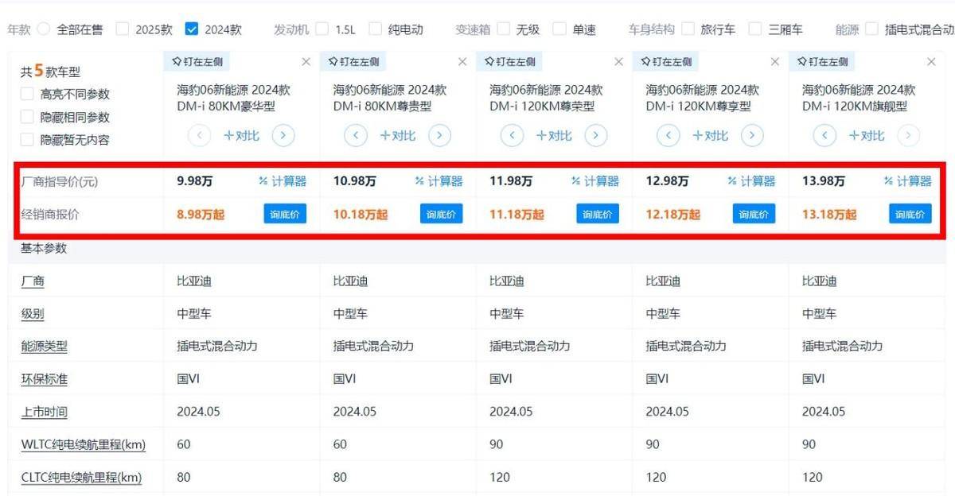Click 询底价 next to 13.18万起
Image resolution: width=955 pixels, height=496 pixels.
point(910,214)
